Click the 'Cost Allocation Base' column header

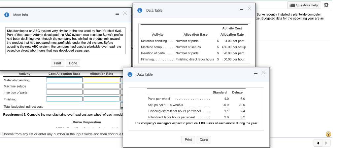tap(64, 74)
